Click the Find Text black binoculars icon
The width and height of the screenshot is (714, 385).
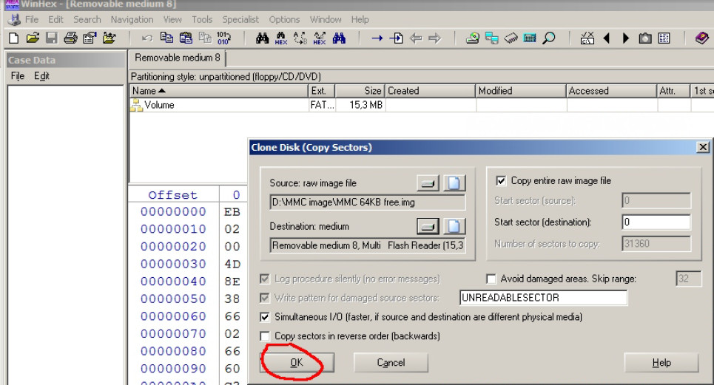(262, 38)
